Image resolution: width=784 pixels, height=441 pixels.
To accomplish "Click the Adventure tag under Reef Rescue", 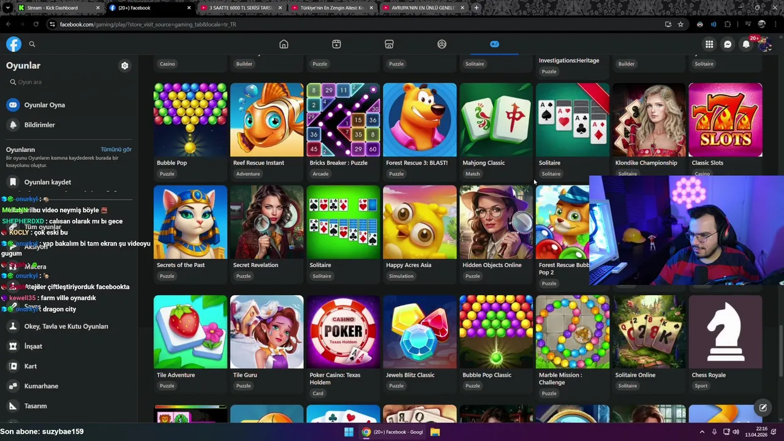I will click(248, 174).
